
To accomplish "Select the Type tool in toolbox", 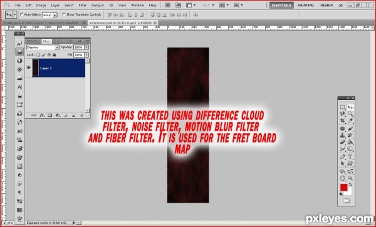I will coord(350,157).
